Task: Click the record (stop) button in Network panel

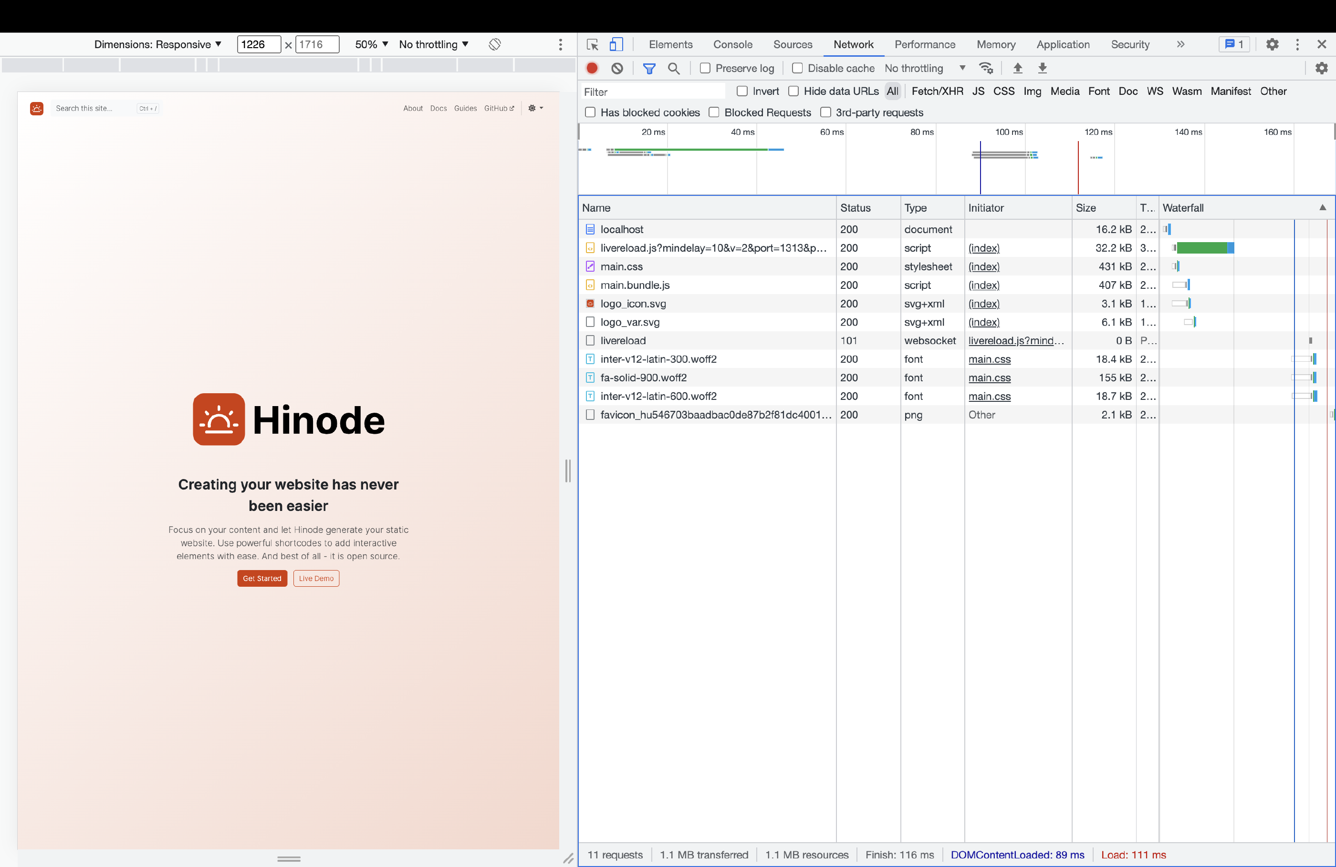Action: (593, 67)
